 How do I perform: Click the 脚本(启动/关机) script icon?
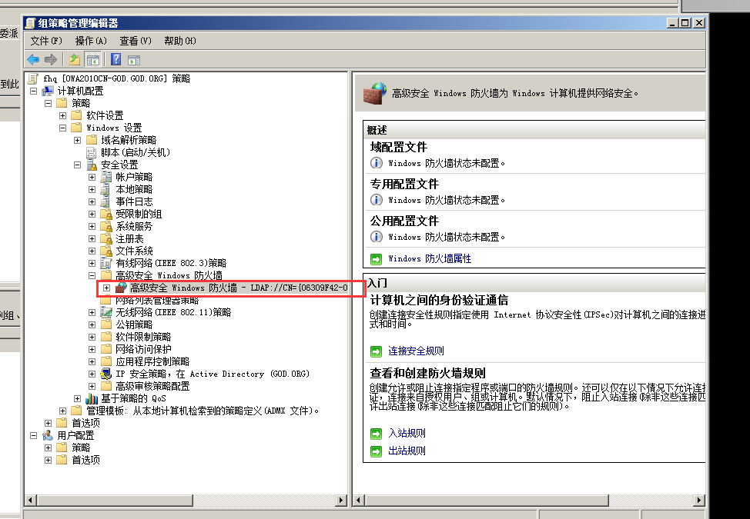pos(92,152)
